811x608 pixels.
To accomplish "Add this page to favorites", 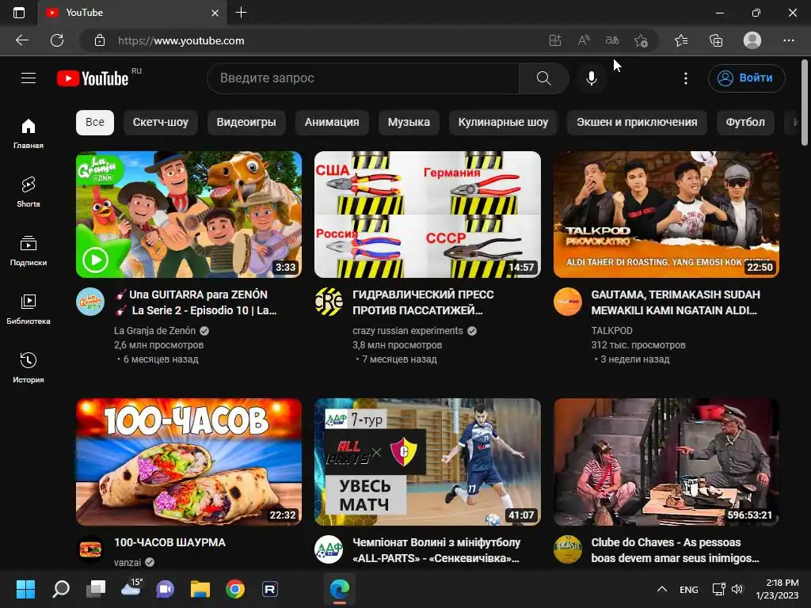I will tap(641, 40).
